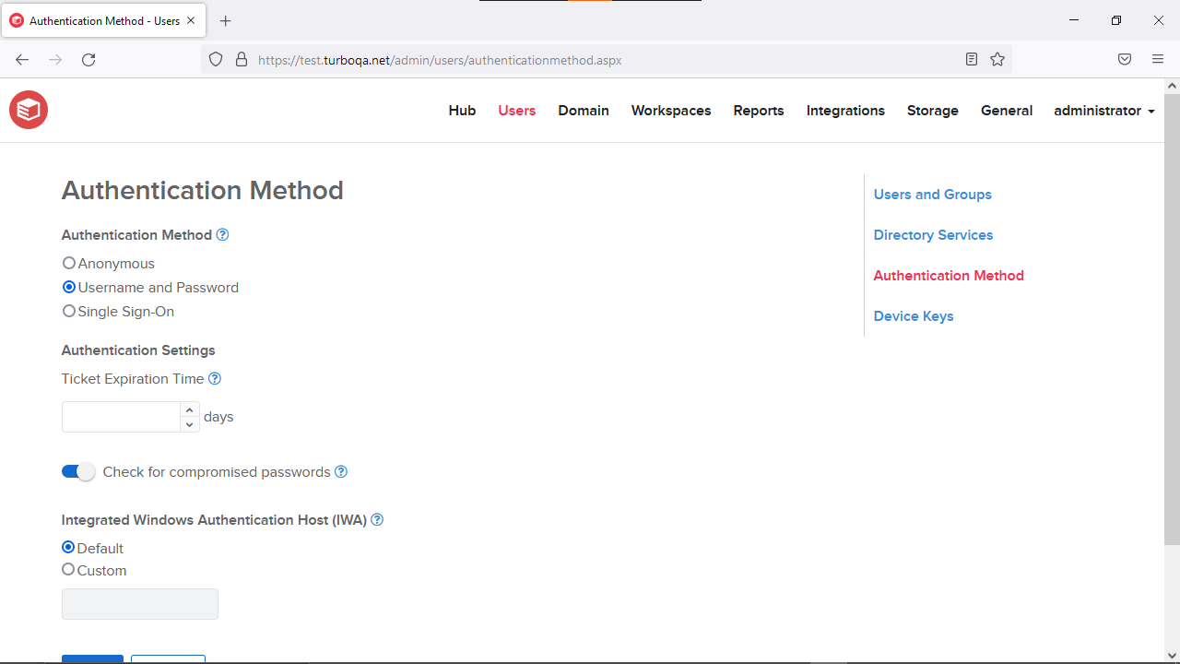
Task: Click scrollbar down arrow
Action: [1172, 656]
